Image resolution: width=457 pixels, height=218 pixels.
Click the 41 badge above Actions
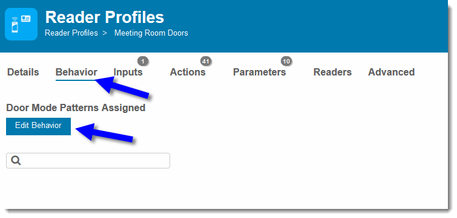(206, 62)
